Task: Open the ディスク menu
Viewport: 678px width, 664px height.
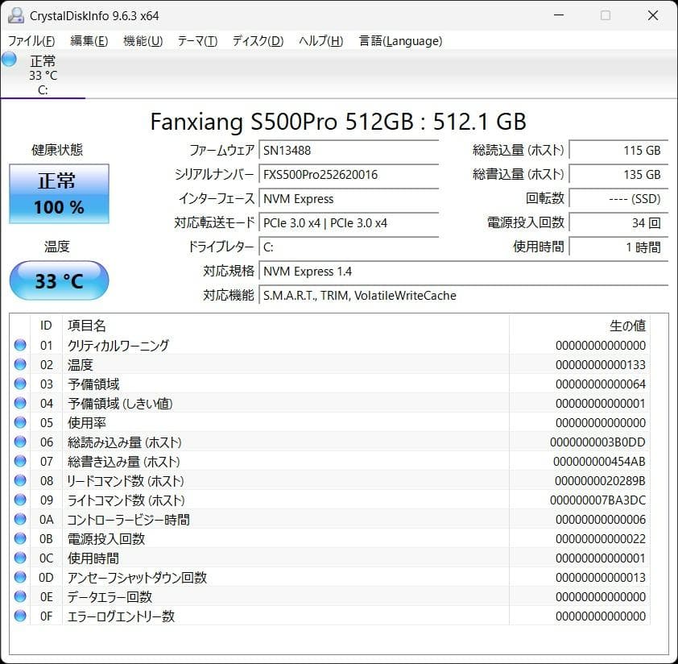Action: (256, 40)
